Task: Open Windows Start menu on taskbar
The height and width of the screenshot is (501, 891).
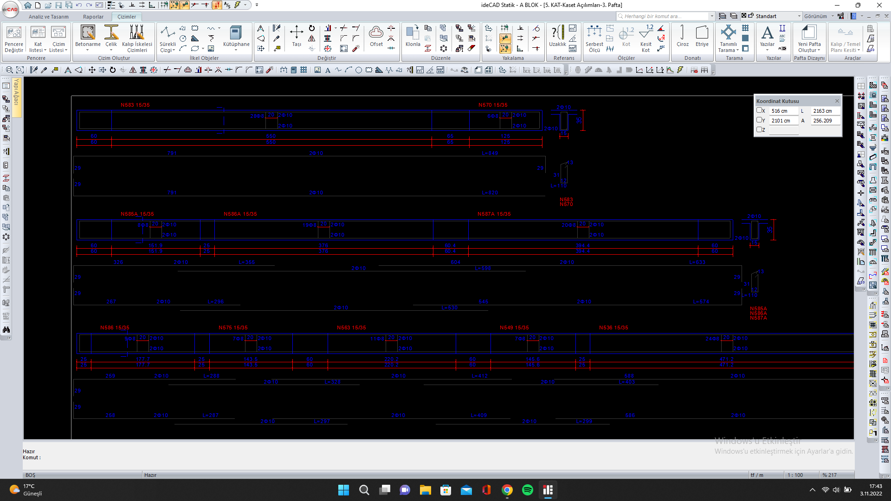Action: click(x=343, y=490)
